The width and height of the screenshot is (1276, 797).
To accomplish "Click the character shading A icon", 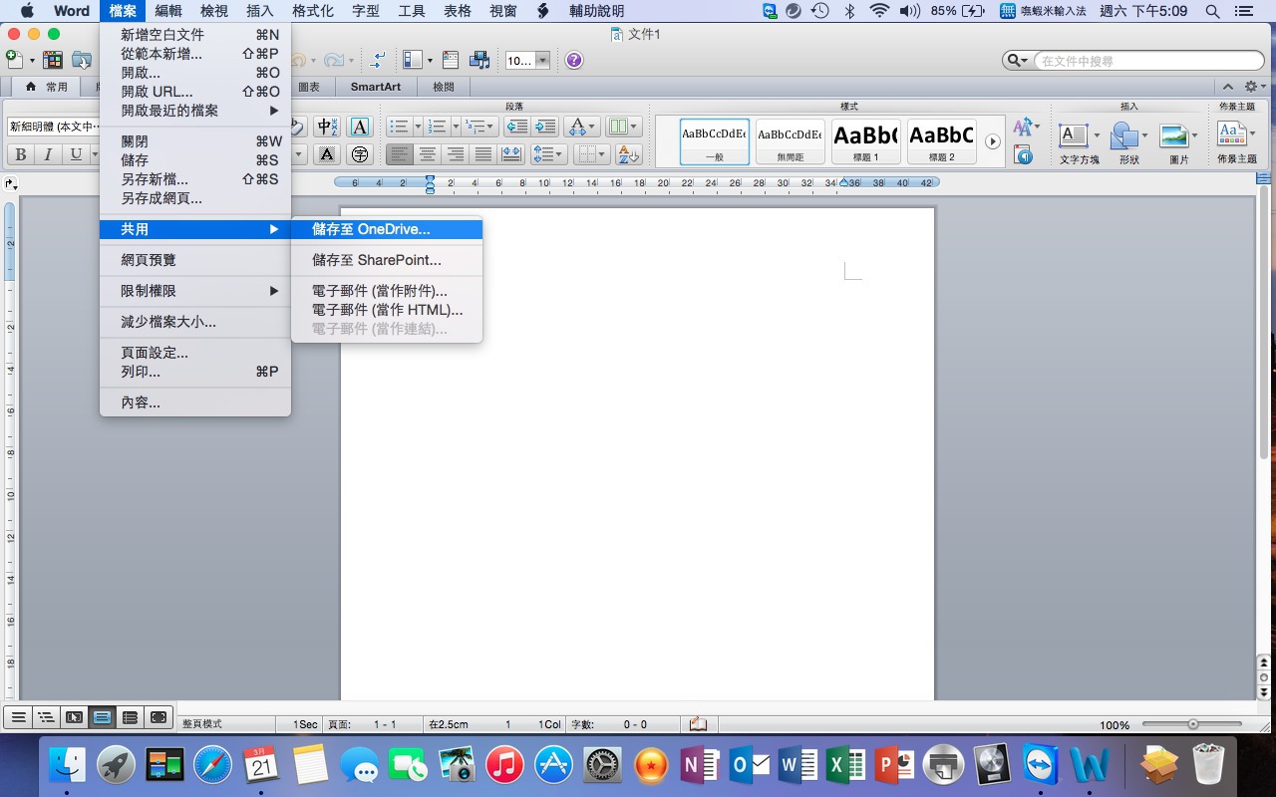I will pos(327,154).
